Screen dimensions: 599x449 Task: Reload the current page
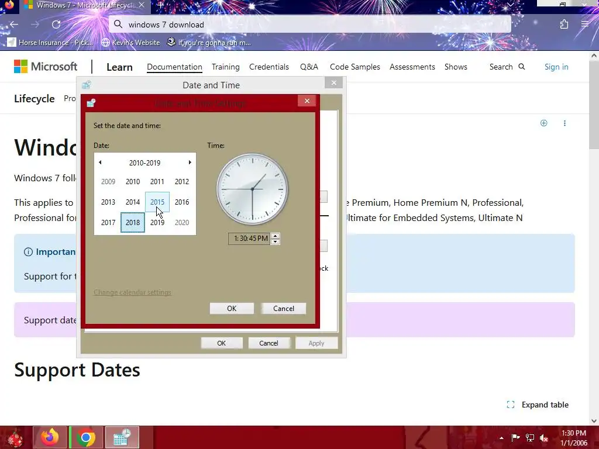[x=56, y=25]
